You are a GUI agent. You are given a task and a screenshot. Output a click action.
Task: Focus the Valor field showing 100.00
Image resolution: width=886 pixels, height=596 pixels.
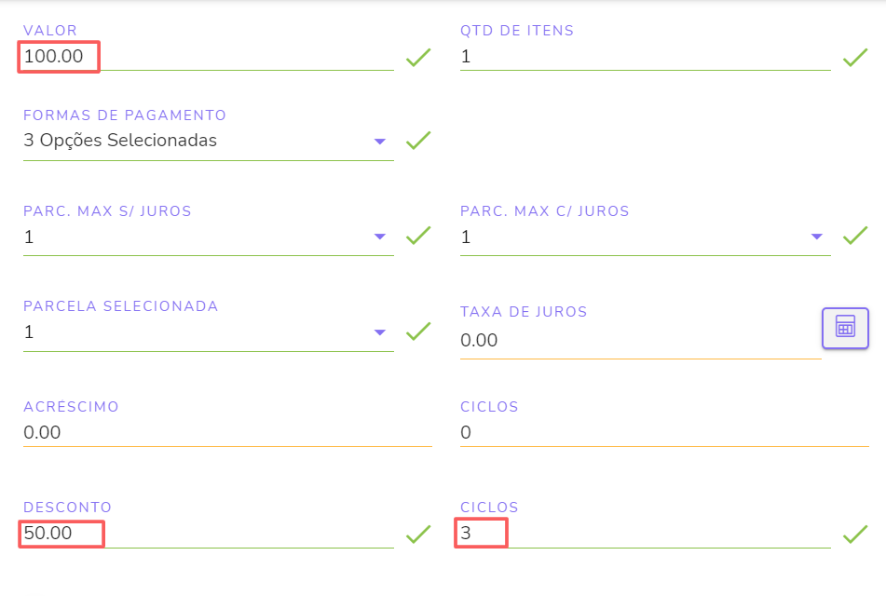pyautogui.click(x=205, y=57)
